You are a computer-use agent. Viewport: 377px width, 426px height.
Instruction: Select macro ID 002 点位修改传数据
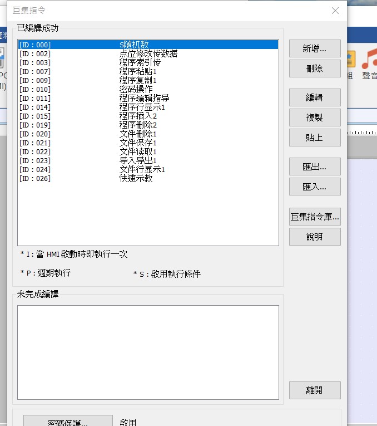point(148,53)
